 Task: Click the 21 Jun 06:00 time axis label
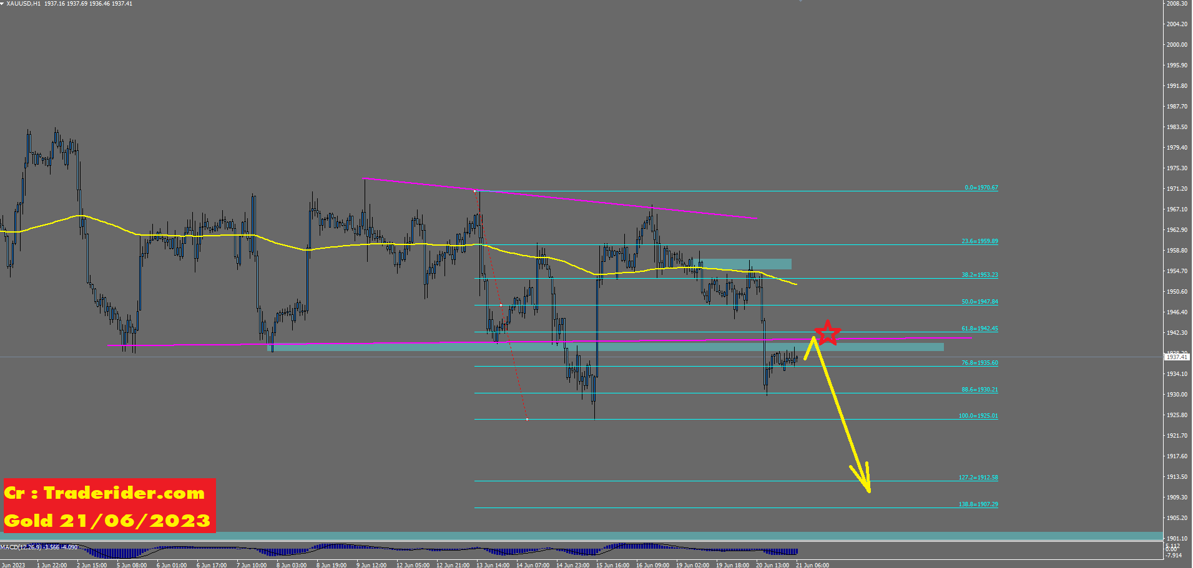click(x=812, y=565)
